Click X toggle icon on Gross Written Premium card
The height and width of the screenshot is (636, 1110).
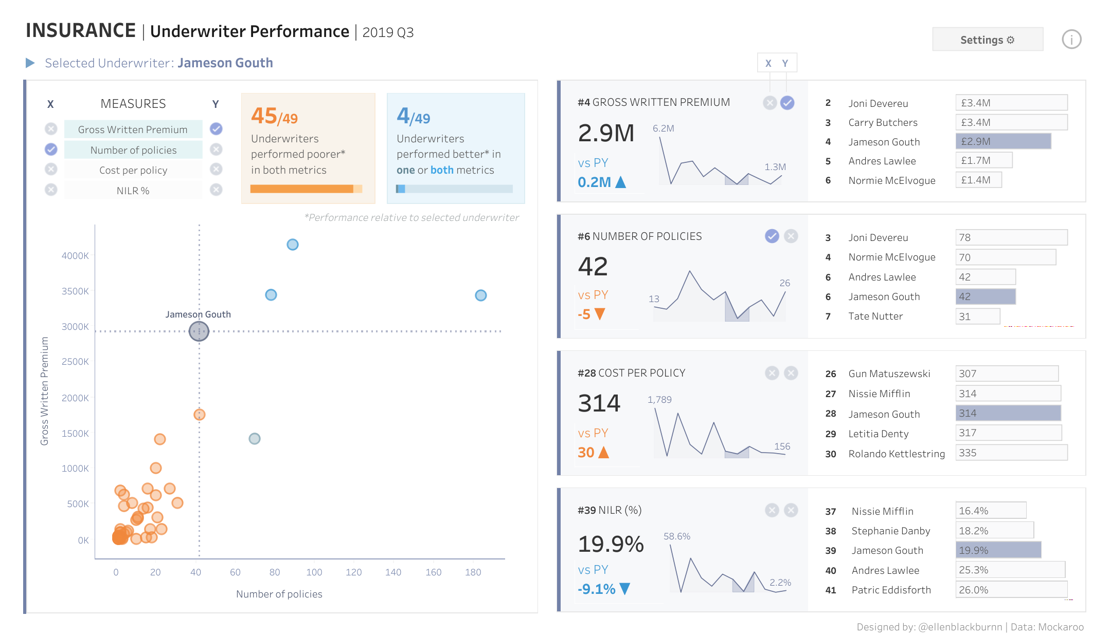coord(769,103)
